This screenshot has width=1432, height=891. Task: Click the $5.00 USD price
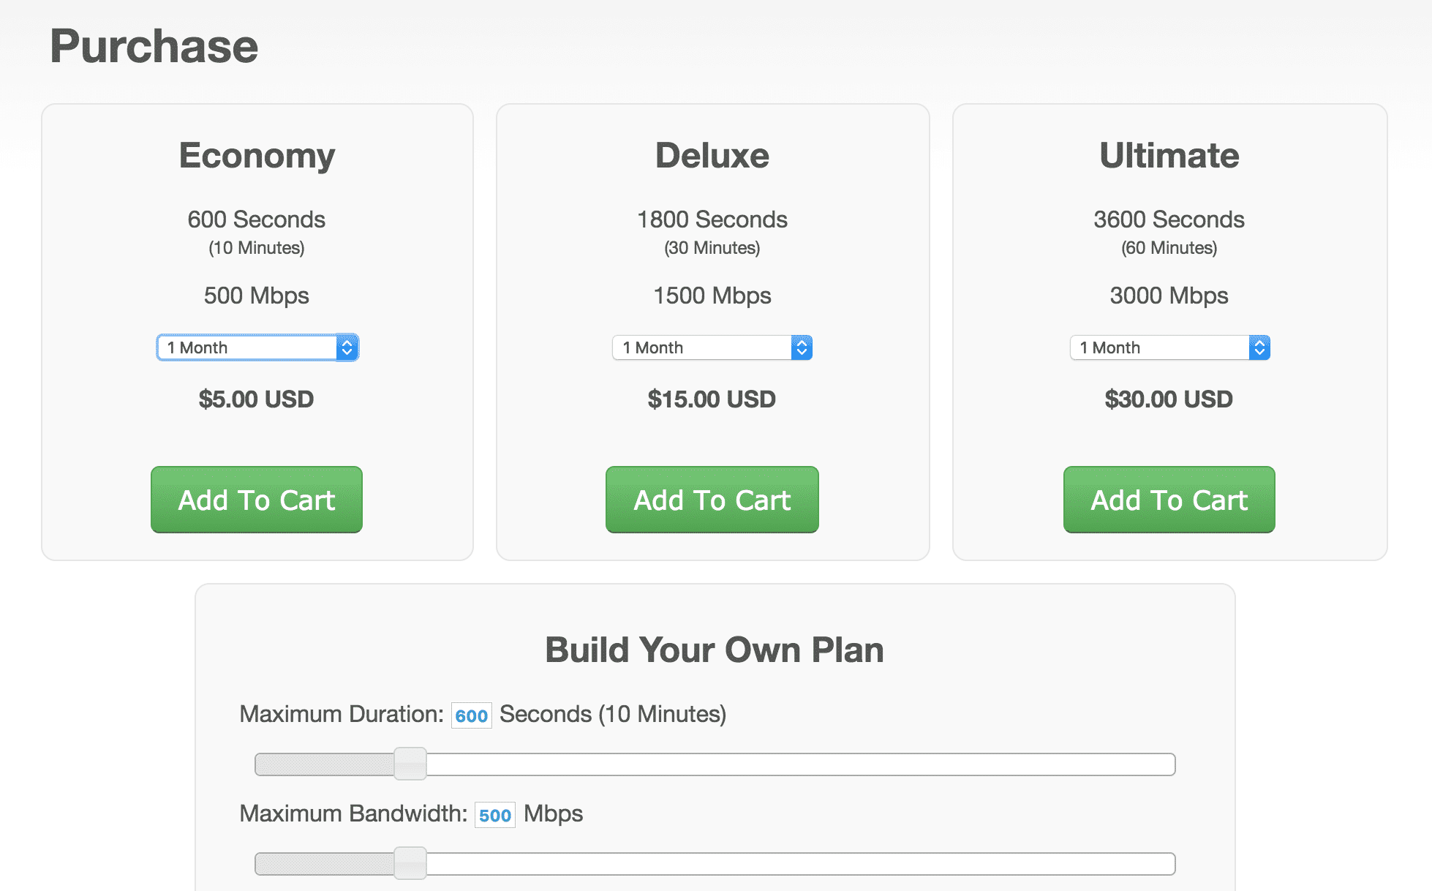[257, 399]
